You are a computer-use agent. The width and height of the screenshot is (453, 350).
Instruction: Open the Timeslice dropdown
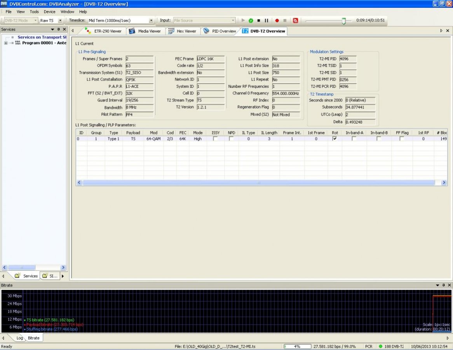click(151, 21)
